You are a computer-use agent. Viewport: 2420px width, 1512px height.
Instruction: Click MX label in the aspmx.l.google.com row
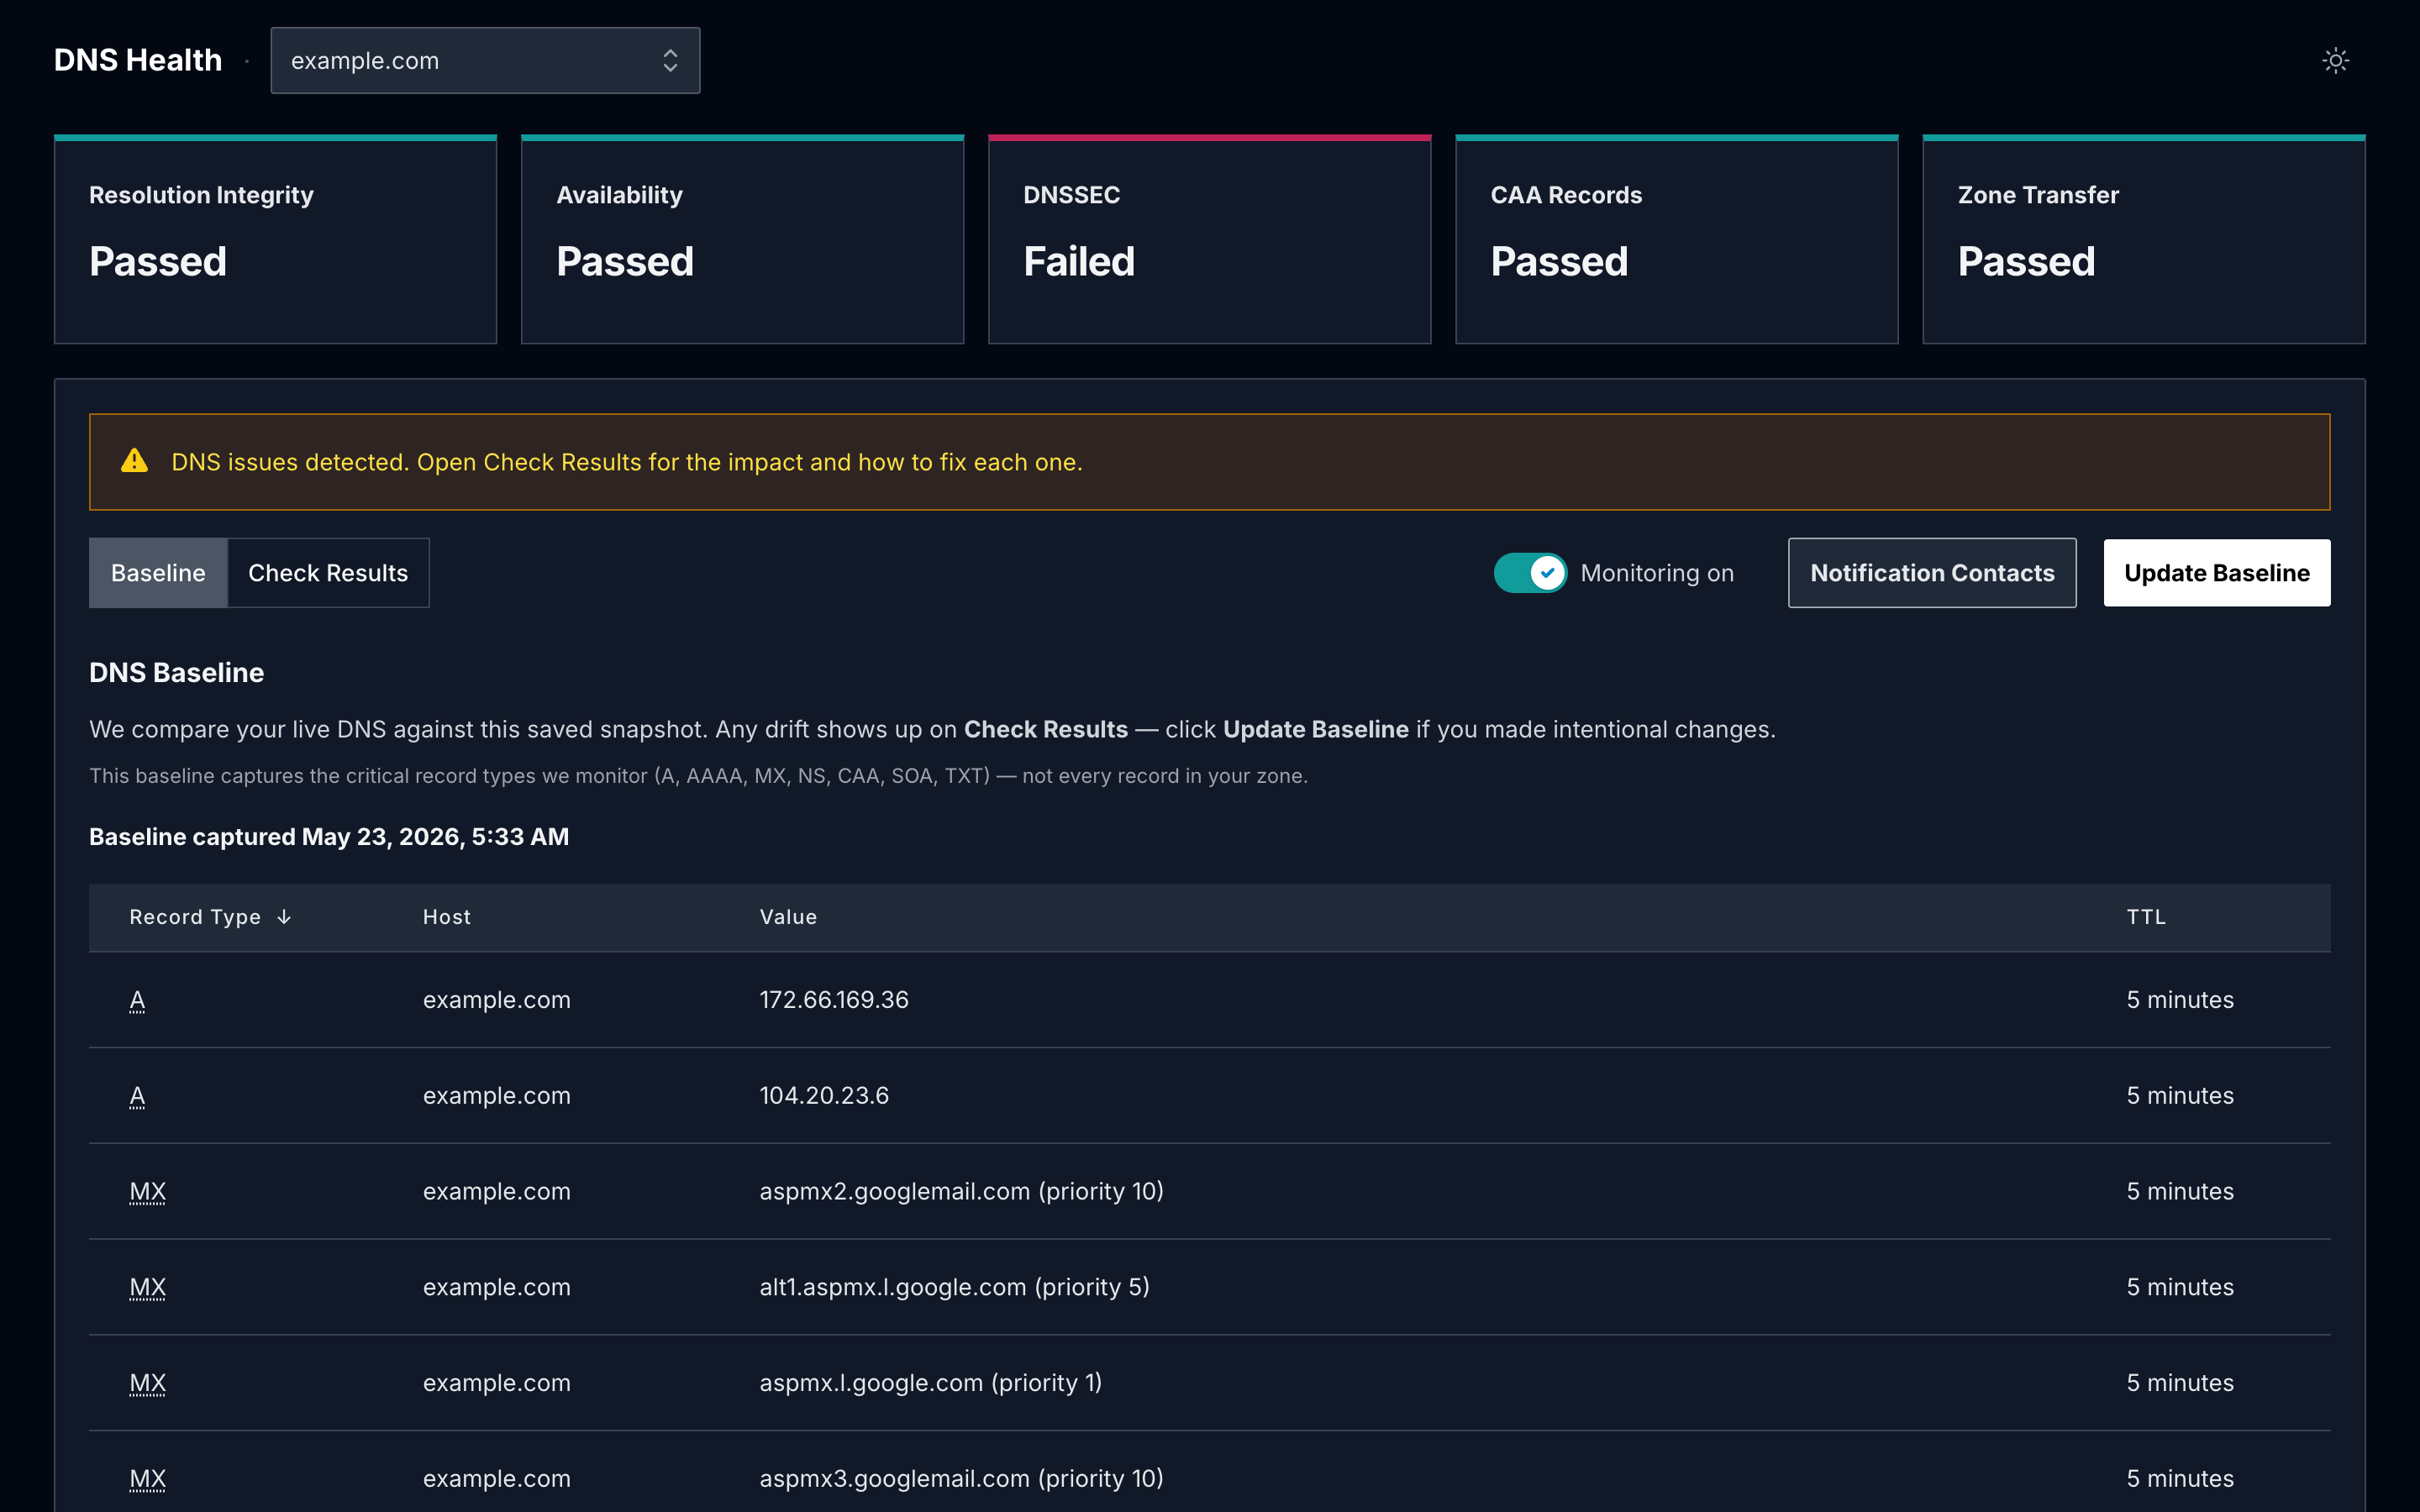coord(147,1383)
